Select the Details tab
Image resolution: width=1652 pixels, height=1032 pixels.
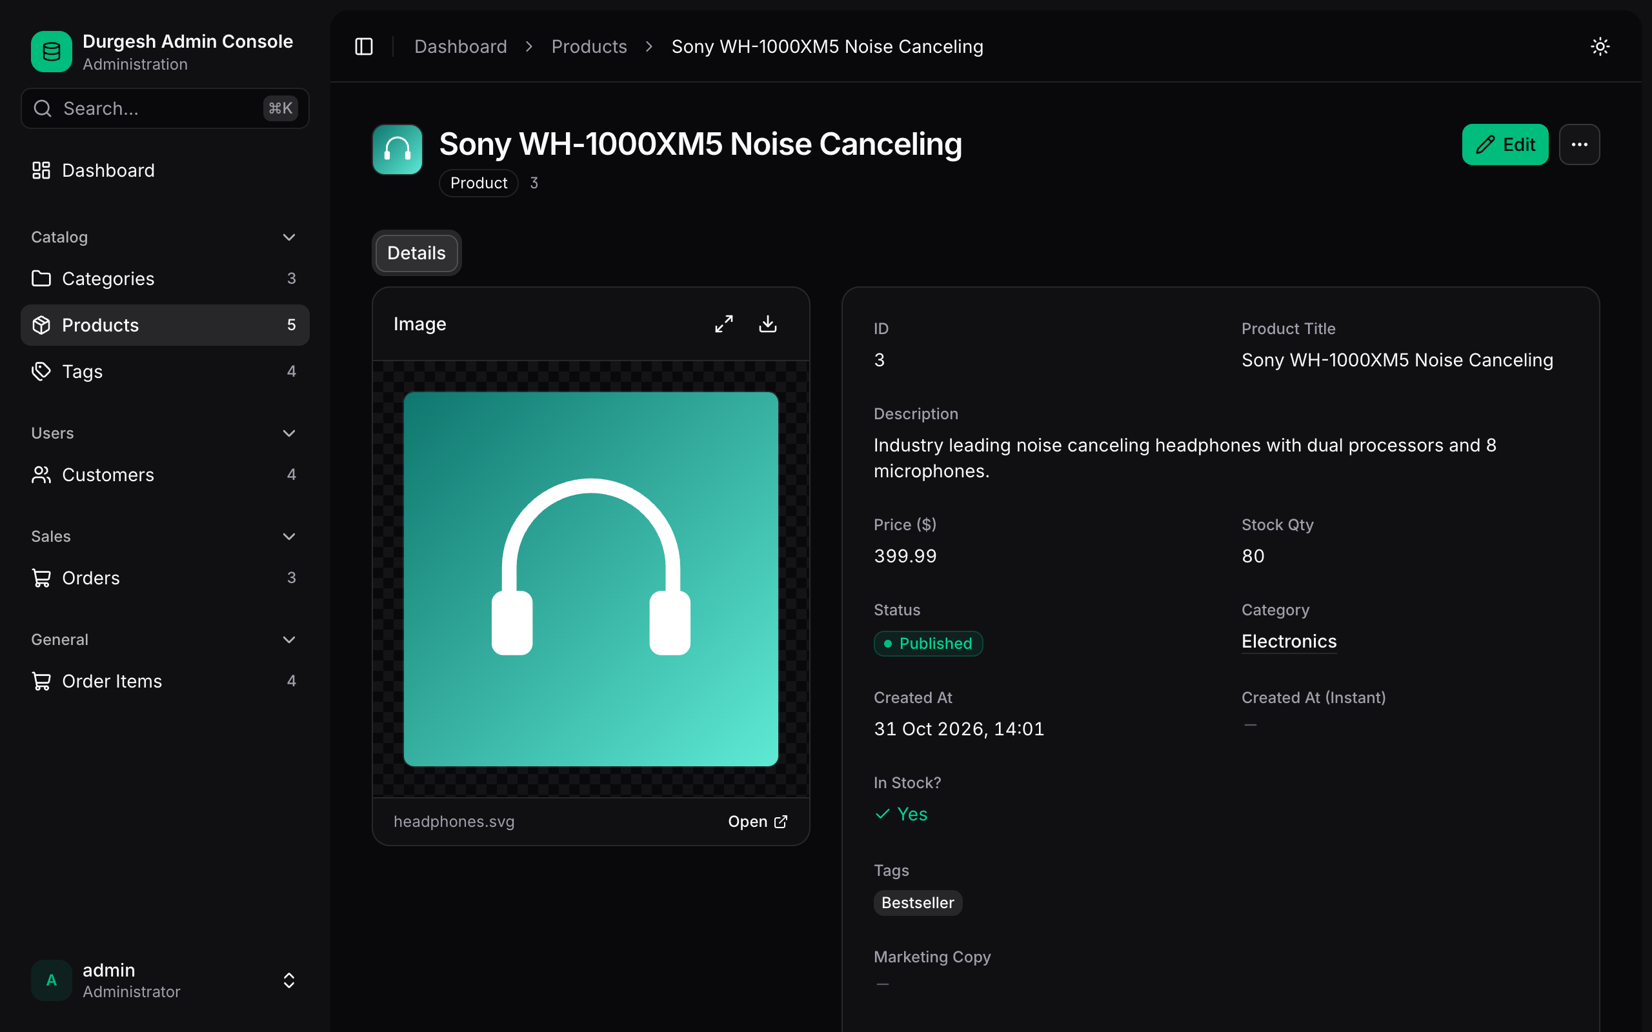(x=416, y=253)
